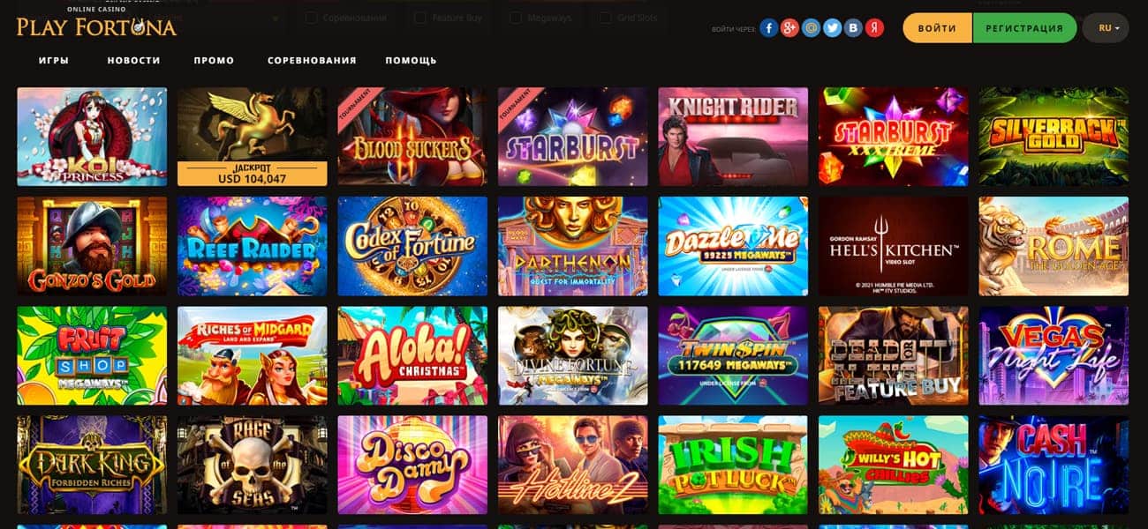This screenshot has height=529, width=1148.
Task: Open the ПРОМО menu item
Action: [x=214, y=61]
